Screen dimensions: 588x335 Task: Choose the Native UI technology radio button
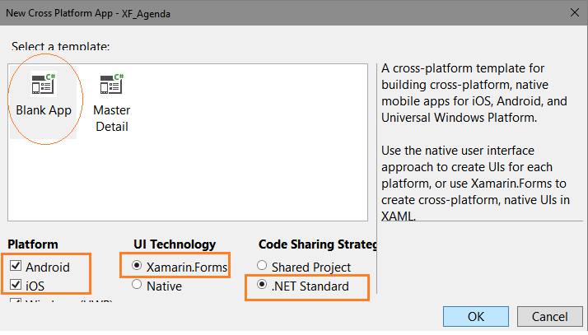point(137,285)
